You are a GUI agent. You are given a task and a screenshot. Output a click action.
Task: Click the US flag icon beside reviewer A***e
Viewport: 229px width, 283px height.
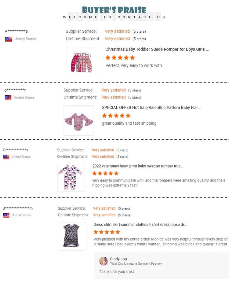click(x=9, y=39)
